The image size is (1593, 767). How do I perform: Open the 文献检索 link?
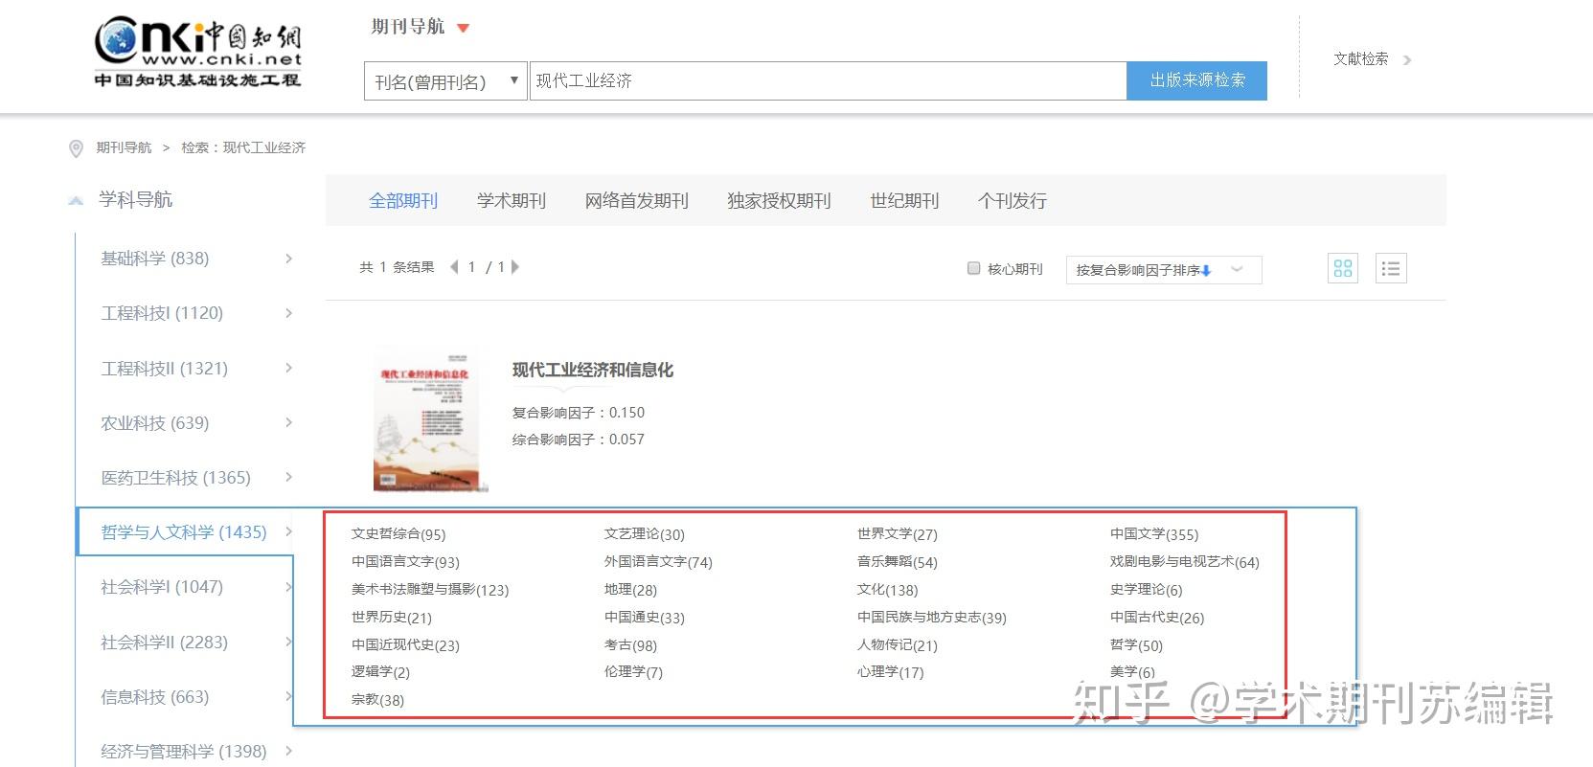coord(1361,59)
